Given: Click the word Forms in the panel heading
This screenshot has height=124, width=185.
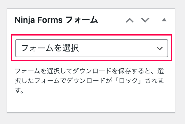Looking at the screenshot, I should click(50, 20).
